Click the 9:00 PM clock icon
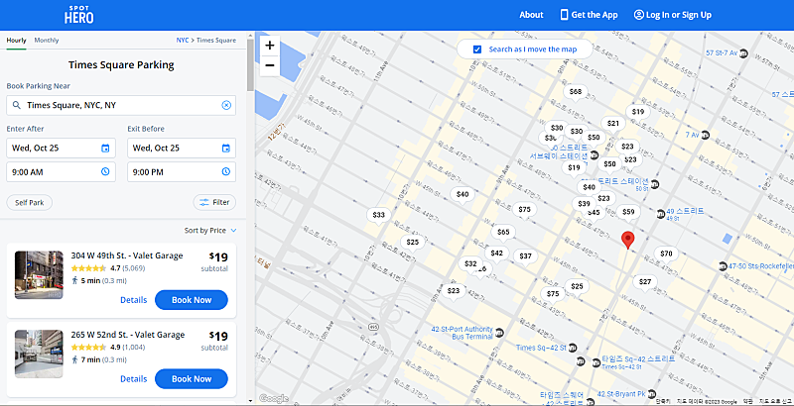794x406 pixels. [x=226, y=171]
